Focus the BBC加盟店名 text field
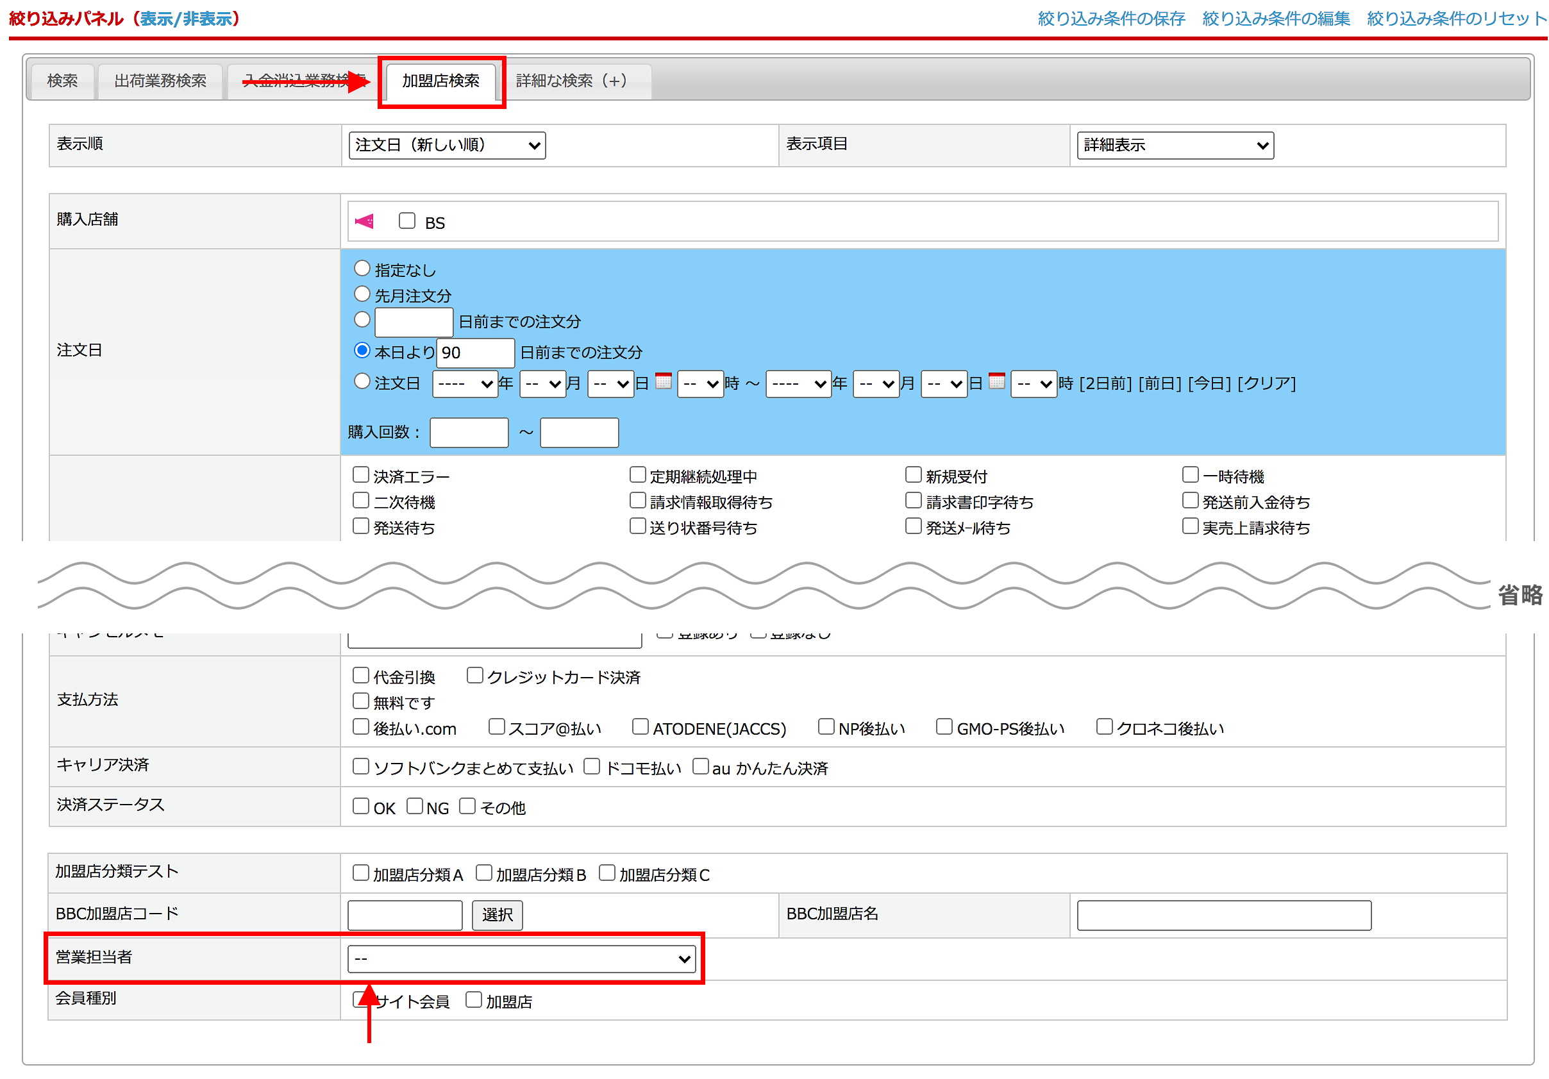The height and width of the screenshot is (1079, 1549). [1224, 916]
